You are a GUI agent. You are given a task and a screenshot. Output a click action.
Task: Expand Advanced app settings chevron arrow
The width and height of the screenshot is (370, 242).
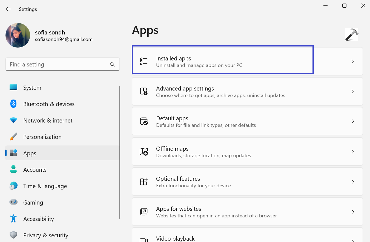353,92
